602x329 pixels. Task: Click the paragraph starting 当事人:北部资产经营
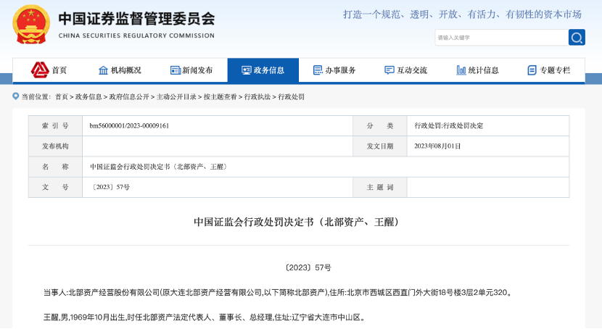(x=279, y=293)
